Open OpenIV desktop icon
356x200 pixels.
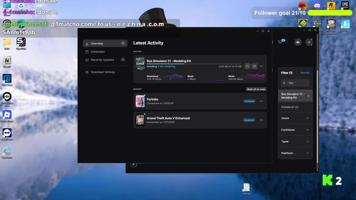[7, 62]
